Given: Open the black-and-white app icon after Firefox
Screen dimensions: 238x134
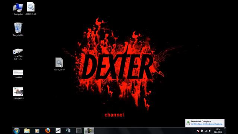Looking at the screenshot, I should [x=58, y=131].
